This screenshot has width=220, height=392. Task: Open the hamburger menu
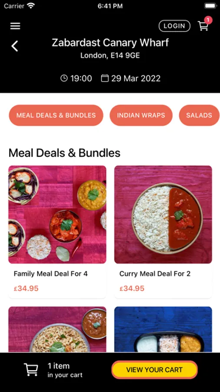point(15,26)
